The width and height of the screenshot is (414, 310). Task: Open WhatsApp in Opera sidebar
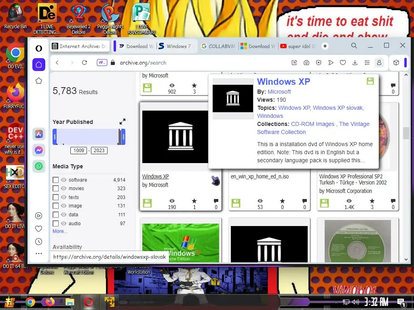point(39,166)
